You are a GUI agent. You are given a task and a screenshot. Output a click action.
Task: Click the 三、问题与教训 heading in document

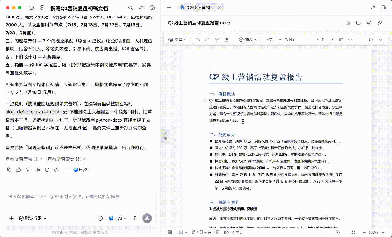(x=225, y=202)
